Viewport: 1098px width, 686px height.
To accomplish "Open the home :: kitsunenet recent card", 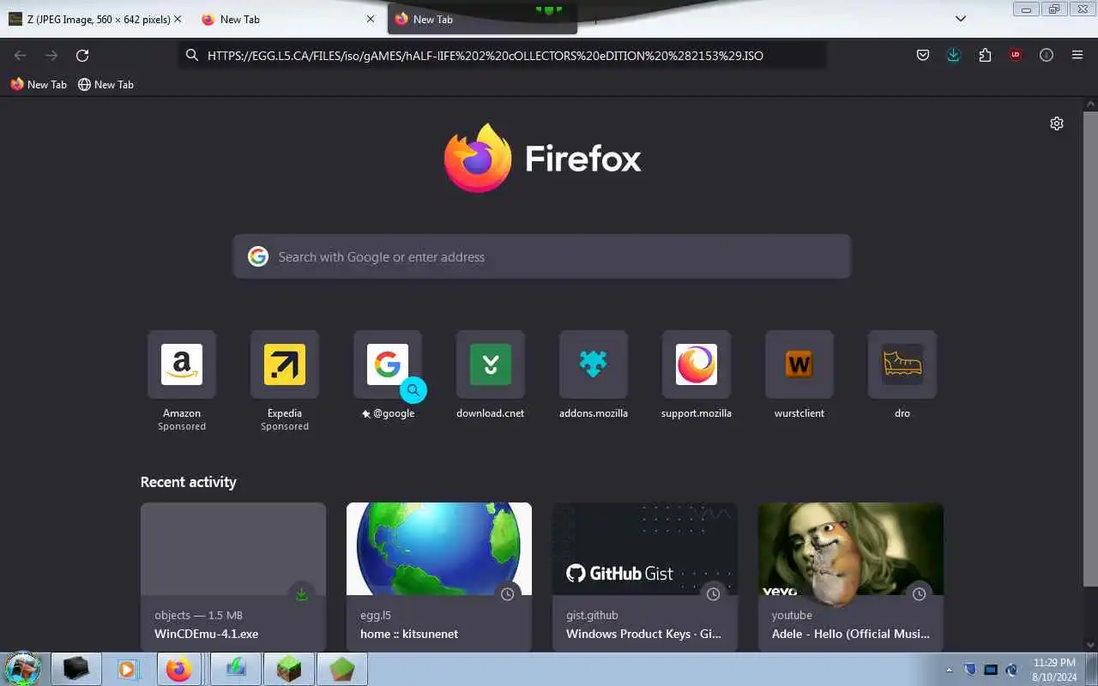I will [x=439, y=577].
